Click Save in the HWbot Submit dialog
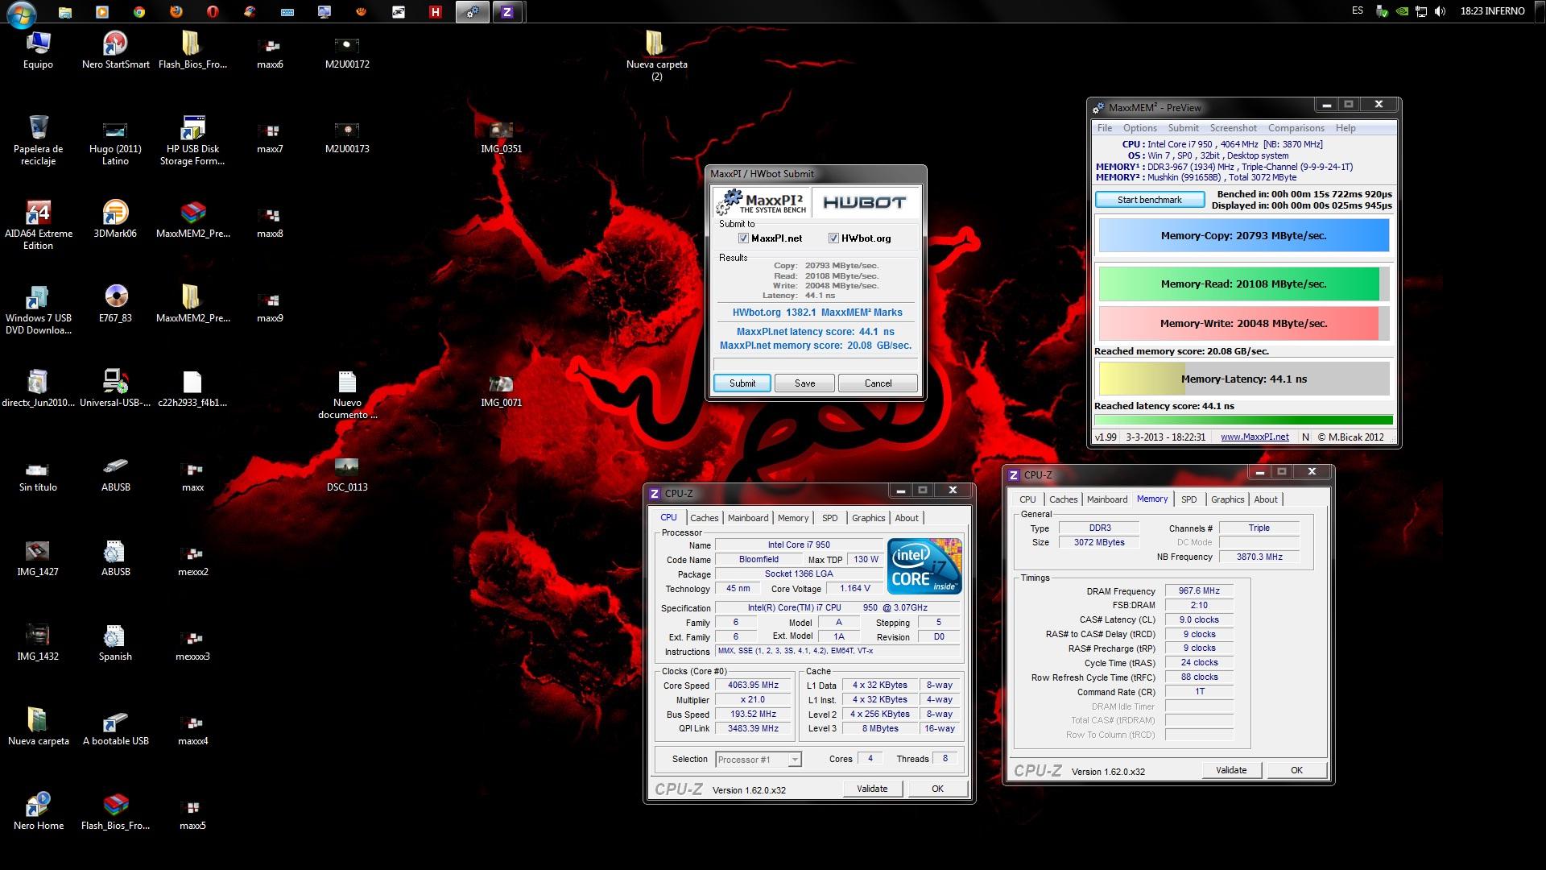 [804, 383]
